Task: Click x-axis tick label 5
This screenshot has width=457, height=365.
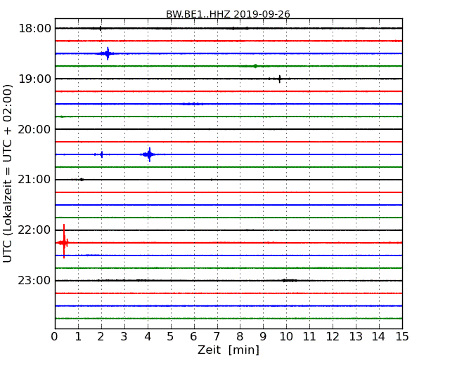Action: [x=170, y=337]
